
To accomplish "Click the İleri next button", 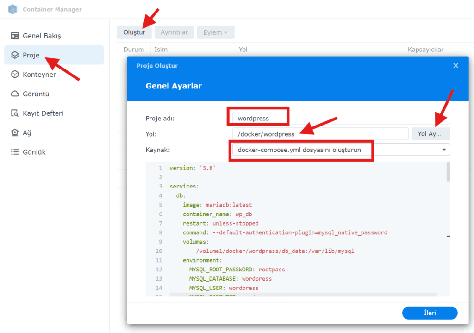I will [430, 313].
